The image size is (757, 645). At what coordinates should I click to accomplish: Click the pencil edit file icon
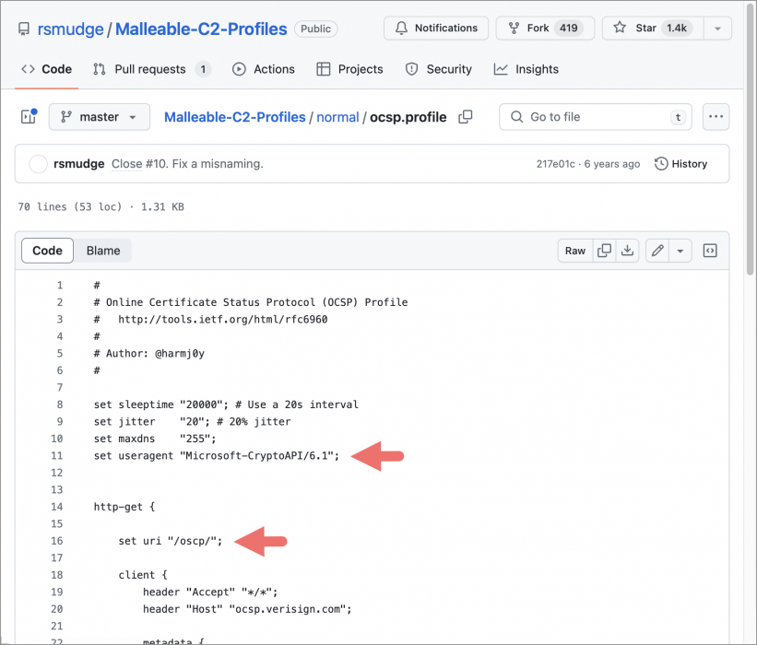tap(657, 251)
